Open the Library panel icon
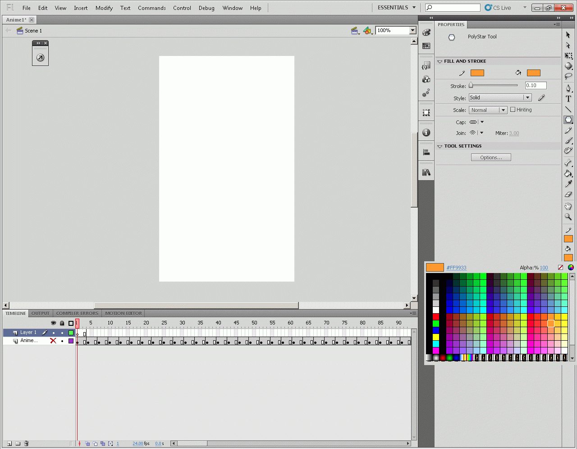Image resolution: width=577 pixels, height=449 pixels. [x=426, y=172]
